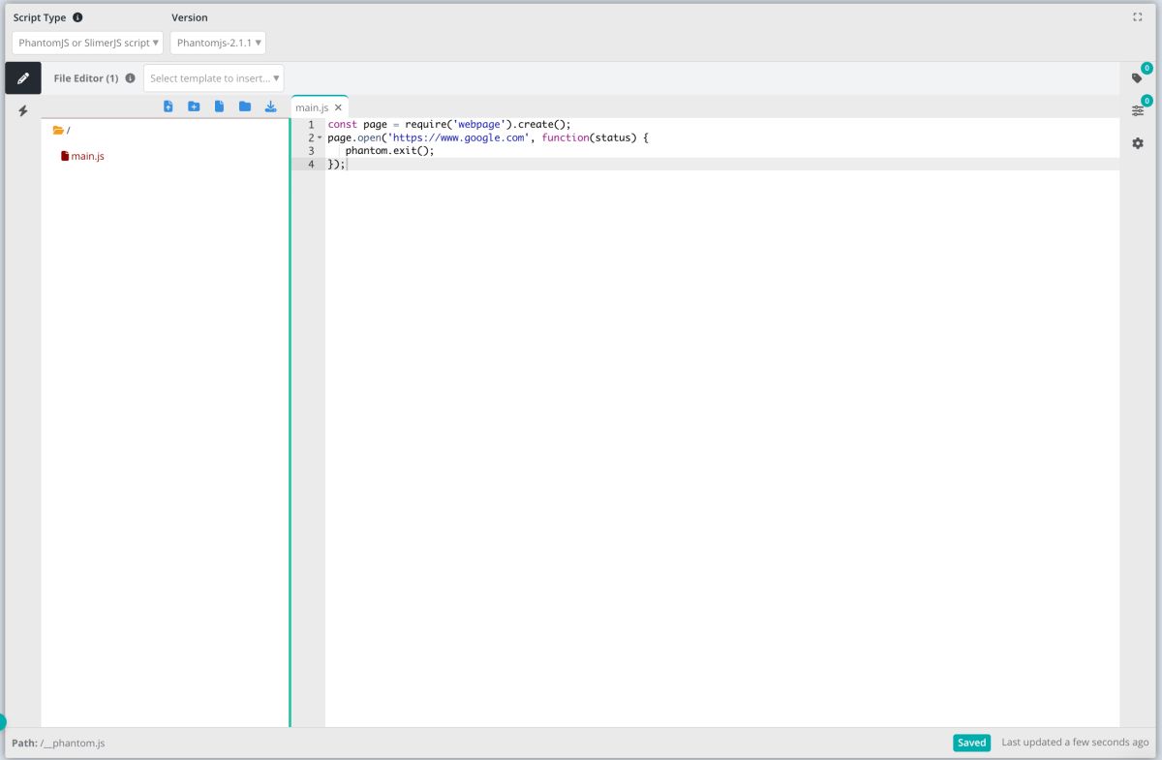Click the Path: /__phantom.js status text
This screenshot has height=760, width=1162.
[58, 744]
